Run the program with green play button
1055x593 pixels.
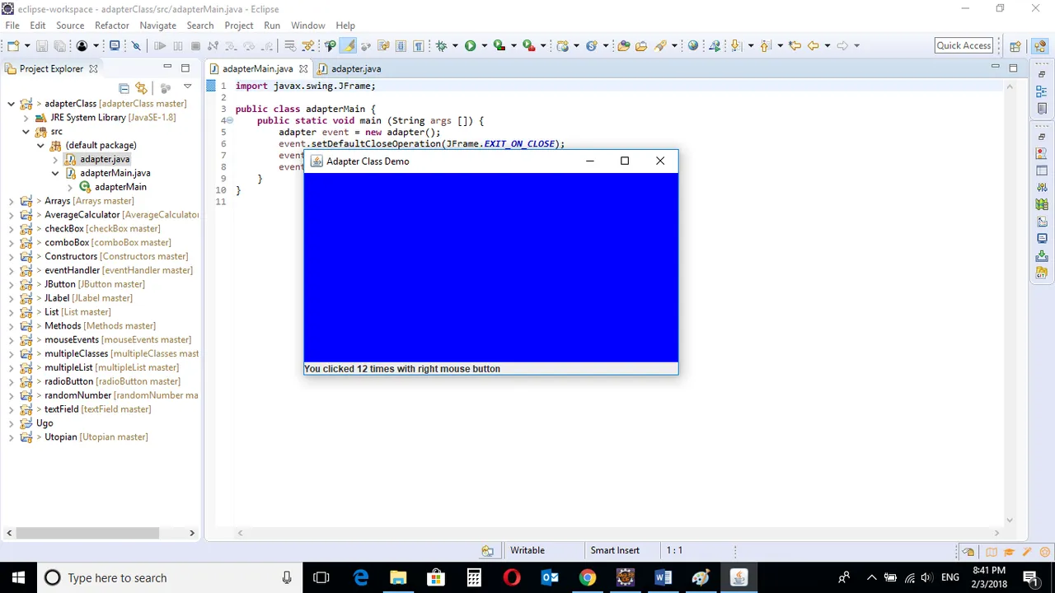pyautogui.click(x=470, y=46)
